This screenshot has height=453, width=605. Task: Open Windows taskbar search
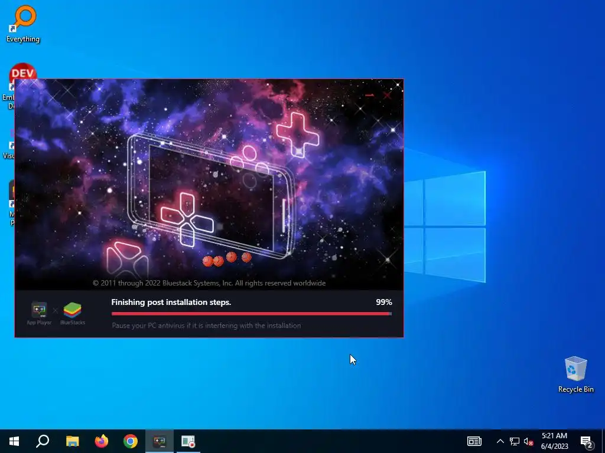coord(43,441)
